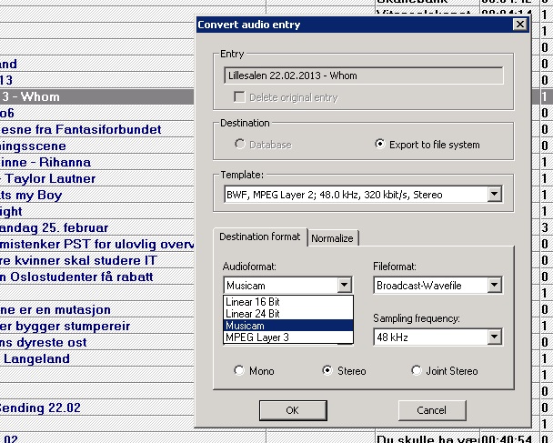This screenshot has height=443, width=553.
Task: Switch to Destination format tab
Action: coord(260,237)
